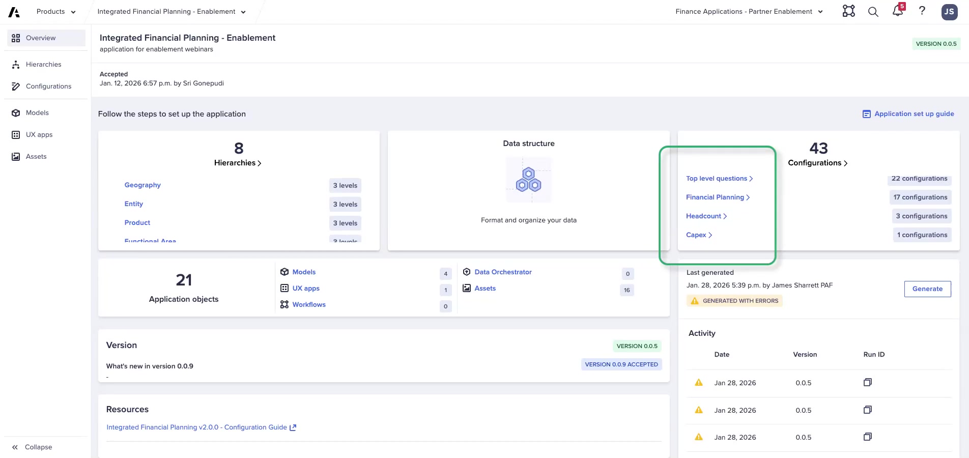The width and height of the screenshot is (969, 458).
Task: Click the Generate button
Action: tap(927, 289)
